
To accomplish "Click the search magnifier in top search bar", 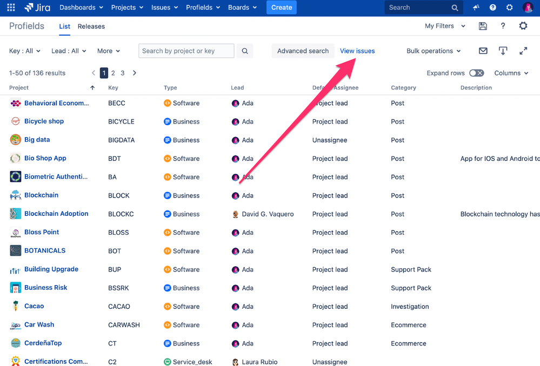I will tap(455, 8).
